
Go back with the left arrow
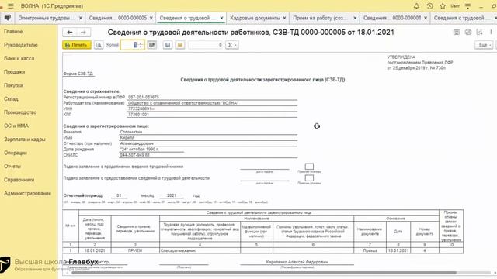[70, 33]
